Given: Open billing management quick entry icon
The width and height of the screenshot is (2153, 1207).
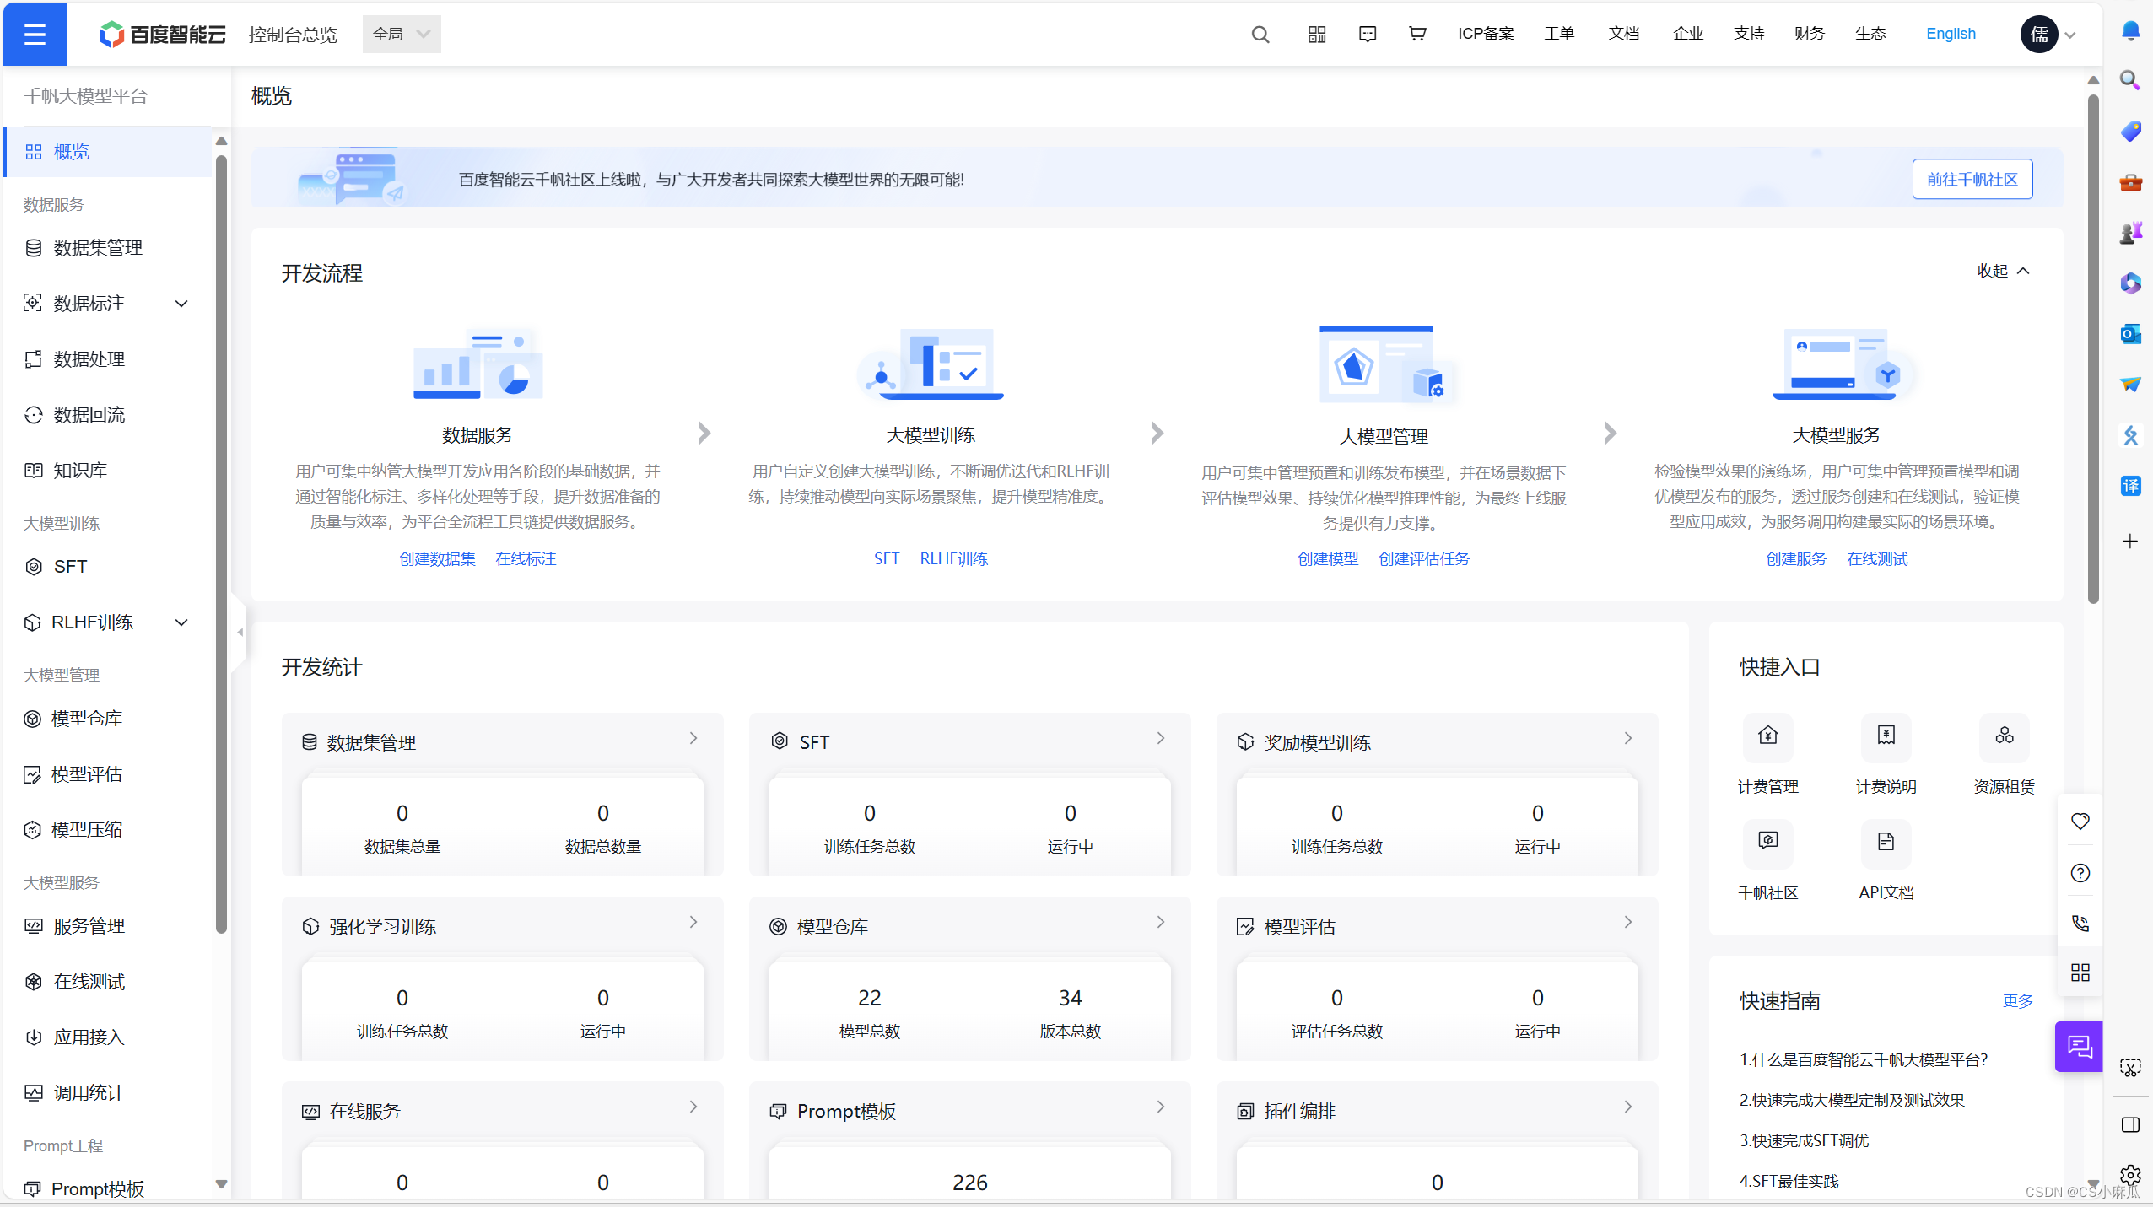Looking at the screenshot, I should tap(1767, 736).
